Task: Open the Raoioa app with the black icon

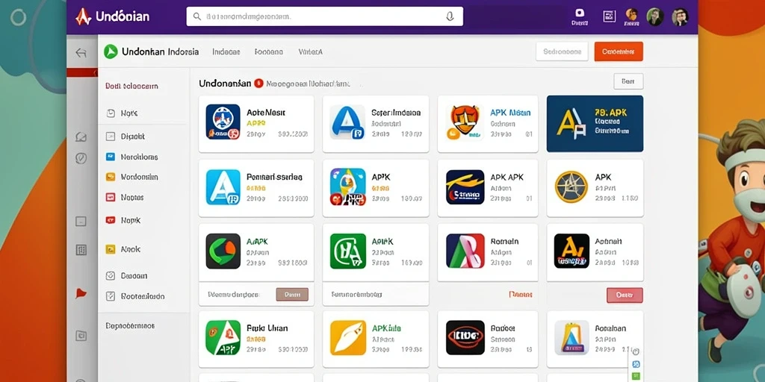Action: pyautogui.click(x=488, y=339)
